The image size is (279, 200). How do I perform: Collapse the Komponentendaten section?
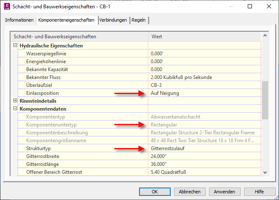point(15,109)
